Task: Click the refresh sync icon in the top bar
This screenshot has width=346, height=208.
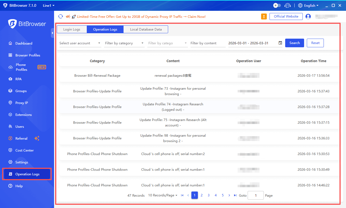Action: click(x=61, y=16)
